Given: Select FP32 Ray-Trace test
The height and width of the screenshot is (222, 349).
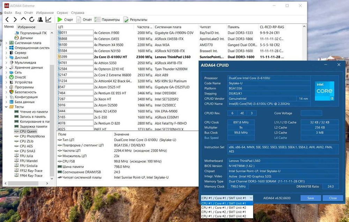Looking at the screenshot, I should click(31, 171).
